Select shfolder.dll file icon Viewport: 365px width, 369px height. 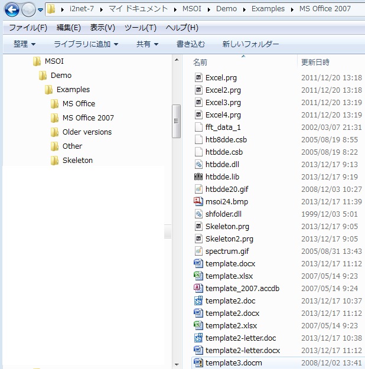pyautogui.click(x=198, y=214)
